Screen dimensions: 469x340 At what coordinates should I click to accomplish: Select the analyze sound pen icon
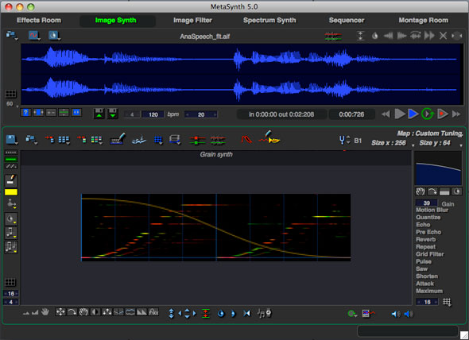click(x=118, y=139)
